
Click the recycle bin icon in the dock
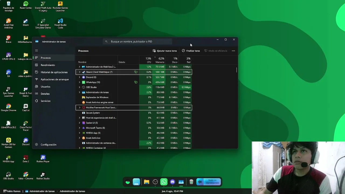(191, 182)
